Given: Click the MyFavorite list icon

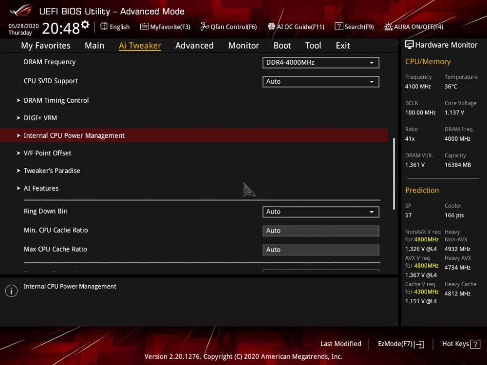Looking at the screenshot, I should [x=144, y=26].
